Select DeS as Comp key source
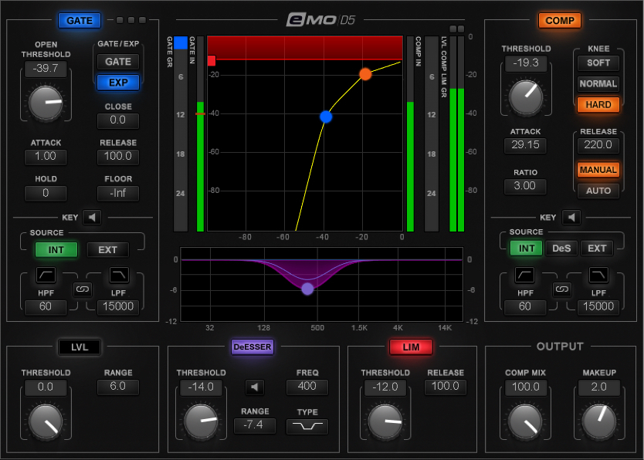Screen dimensions: 644x460 coord(561,249)
